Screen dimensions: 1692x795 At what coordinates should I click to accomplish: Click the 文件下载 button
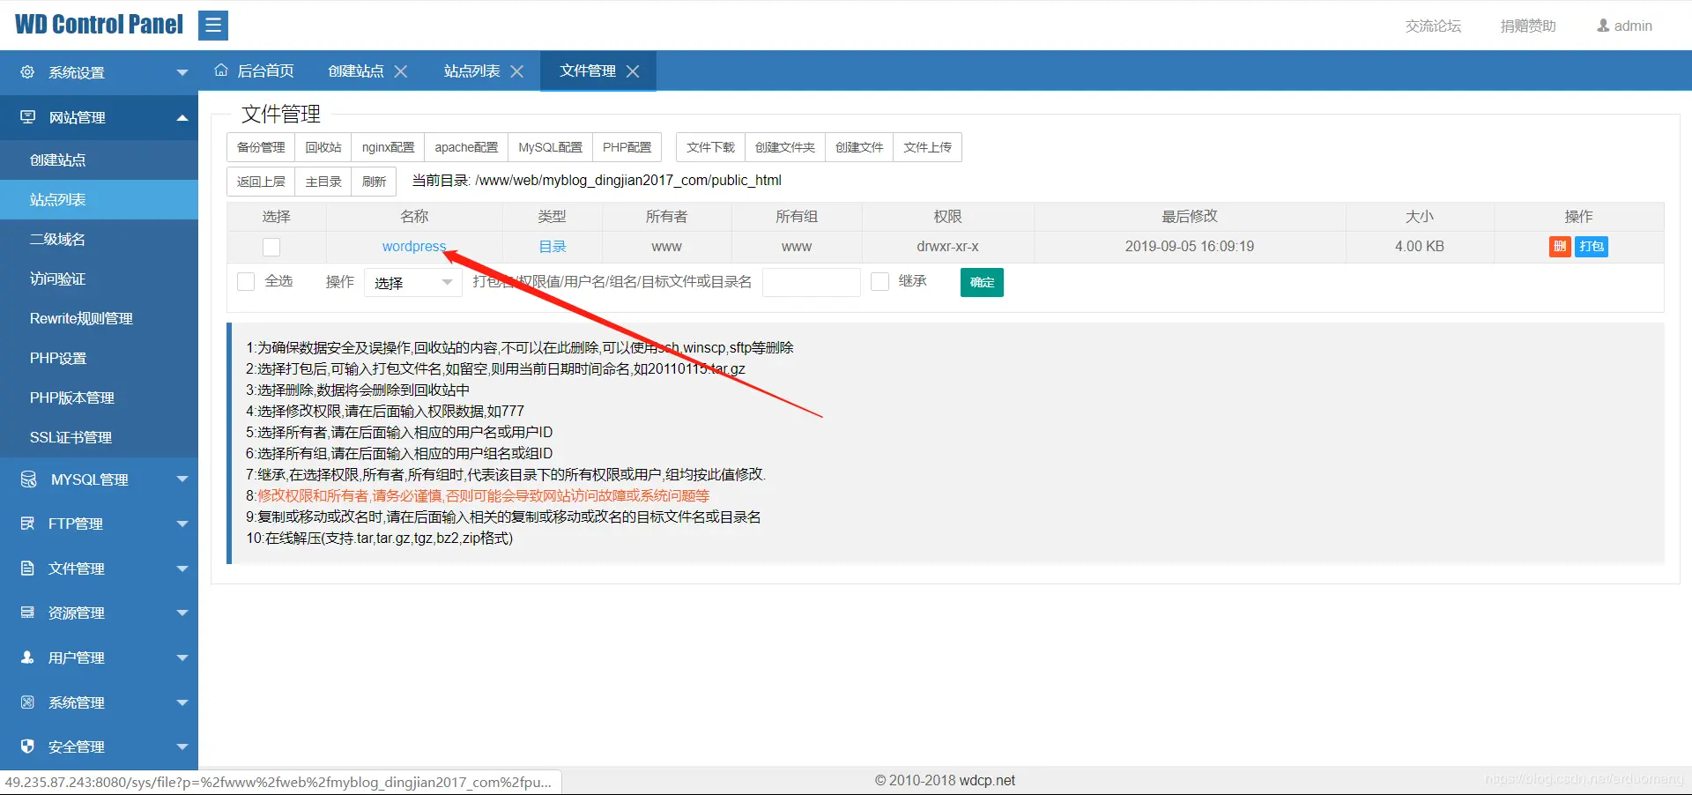click(710, 147)
